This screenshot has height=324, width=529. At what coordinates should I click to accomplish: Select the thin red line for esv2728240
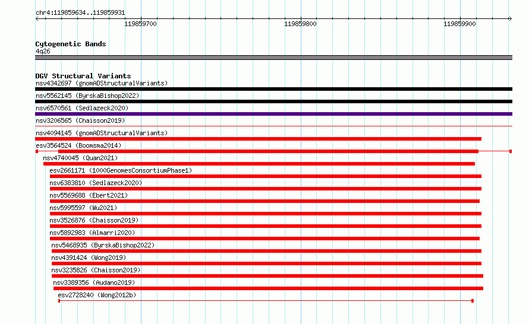coord(266,301)
